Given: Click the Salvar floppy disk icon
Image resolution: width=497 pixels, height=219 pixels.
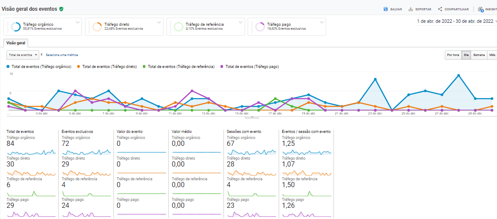Looking at the screenshot, I should [x=386, y=9].
